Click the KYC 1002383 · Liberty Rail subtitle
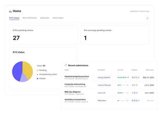The image size is (162, 114). (x=74, y=94)
